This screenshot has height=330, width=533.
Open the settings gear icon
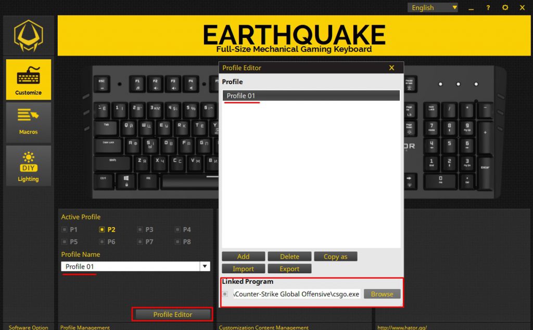[505, 7]
